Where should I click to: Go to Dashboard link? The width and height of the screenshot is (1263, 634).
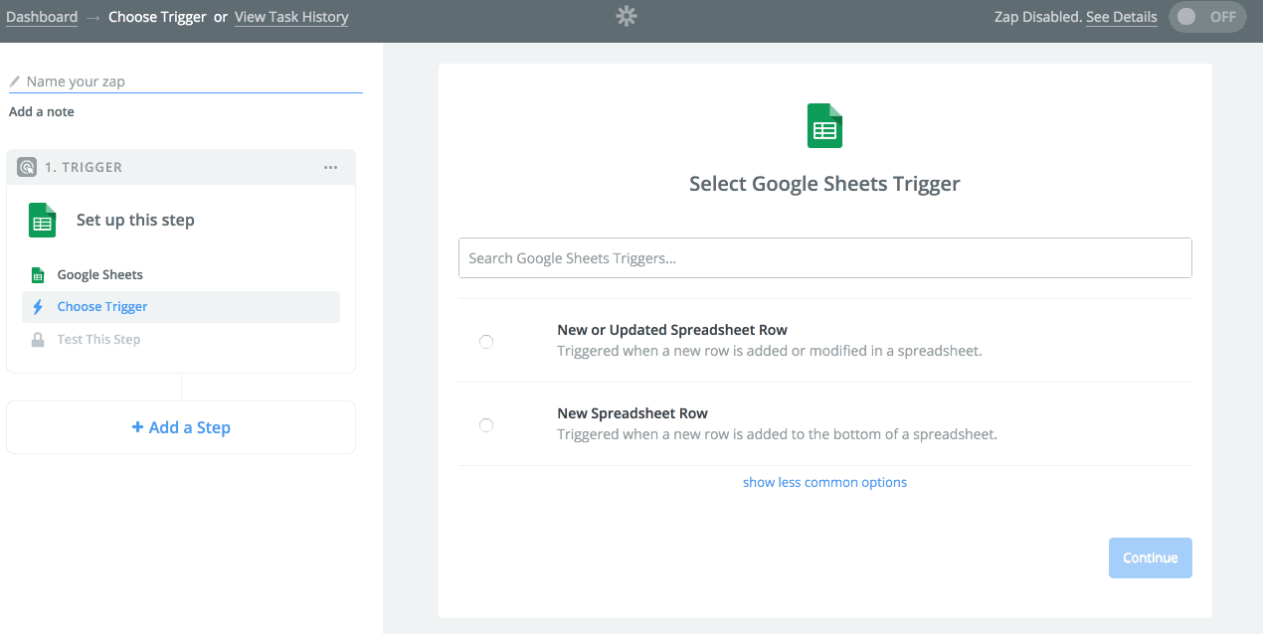point(42,17)
